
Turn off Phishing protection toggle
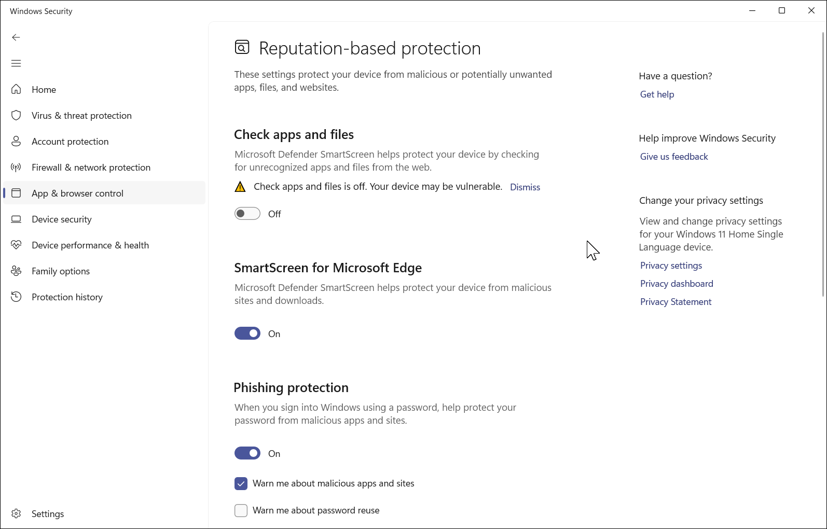pos(247,453)
